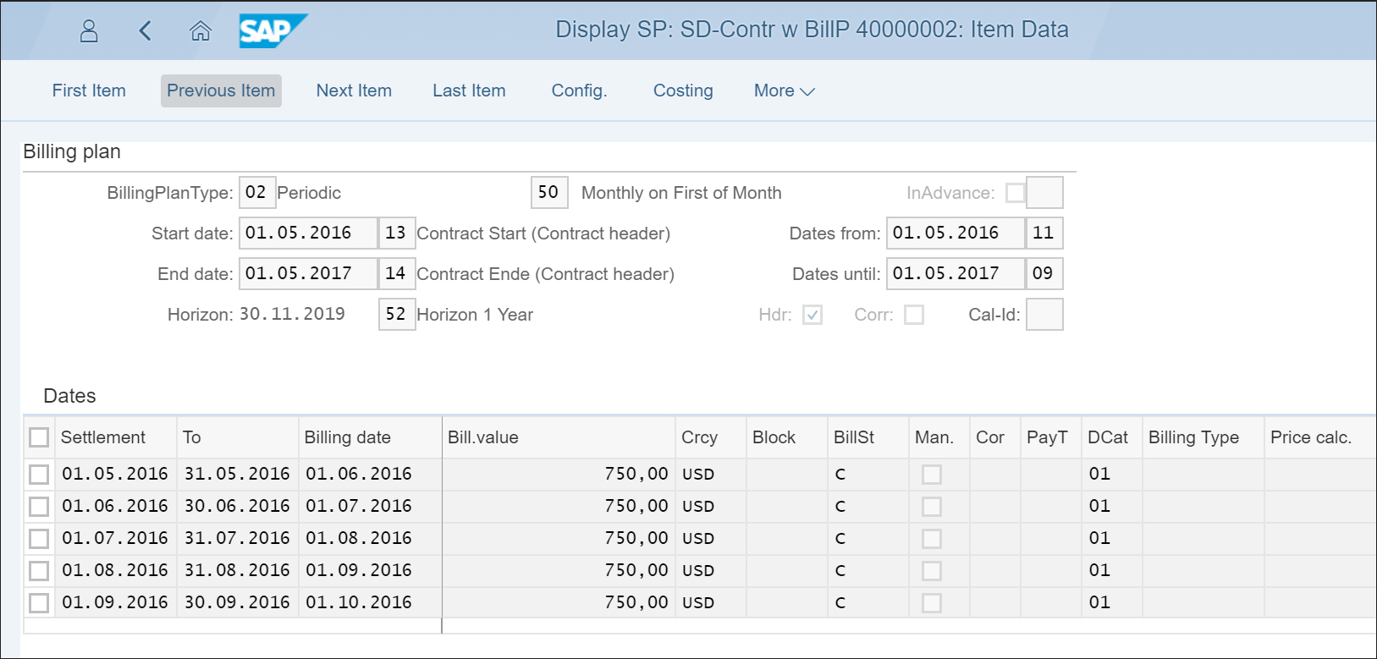Click the Crcy column header

point(711,437)
